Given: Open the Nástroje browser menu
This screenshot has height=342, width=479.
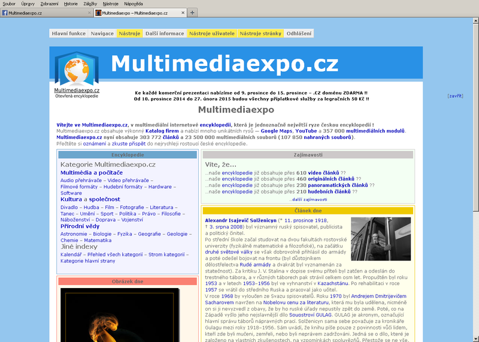Looking at the screenshot, I should (x=110, y=4).
